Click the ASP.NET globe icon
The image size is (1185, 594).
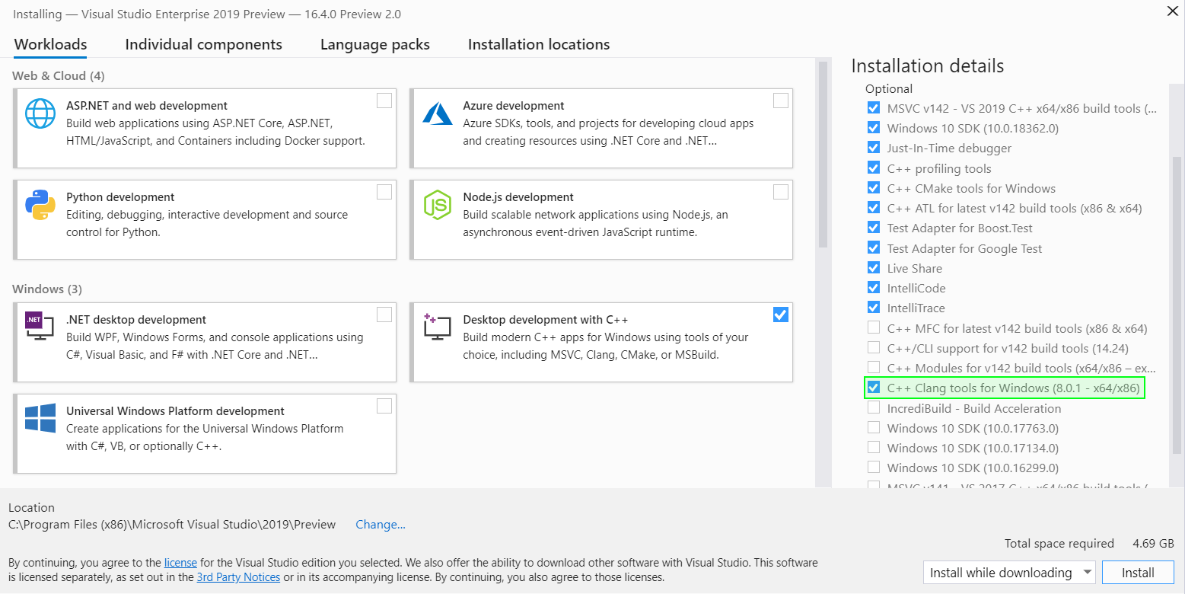point(40,113)
